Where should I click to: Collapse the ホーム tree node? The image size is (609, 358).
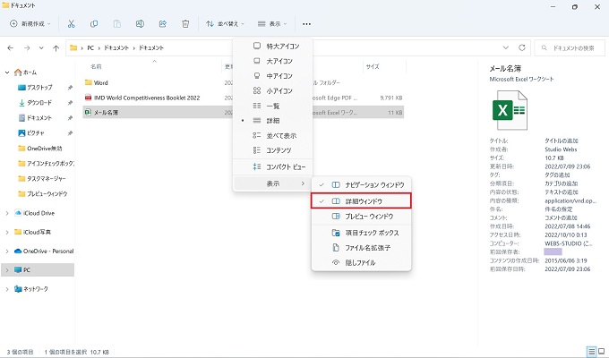coord(7,72)
